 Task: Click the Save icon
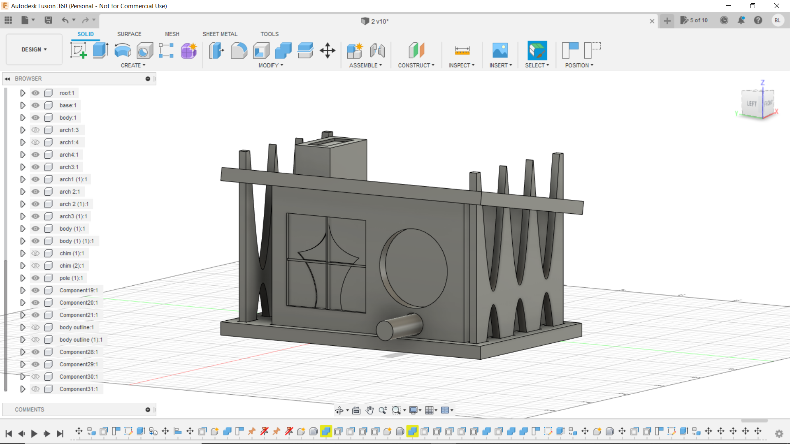tap(48, 20)
